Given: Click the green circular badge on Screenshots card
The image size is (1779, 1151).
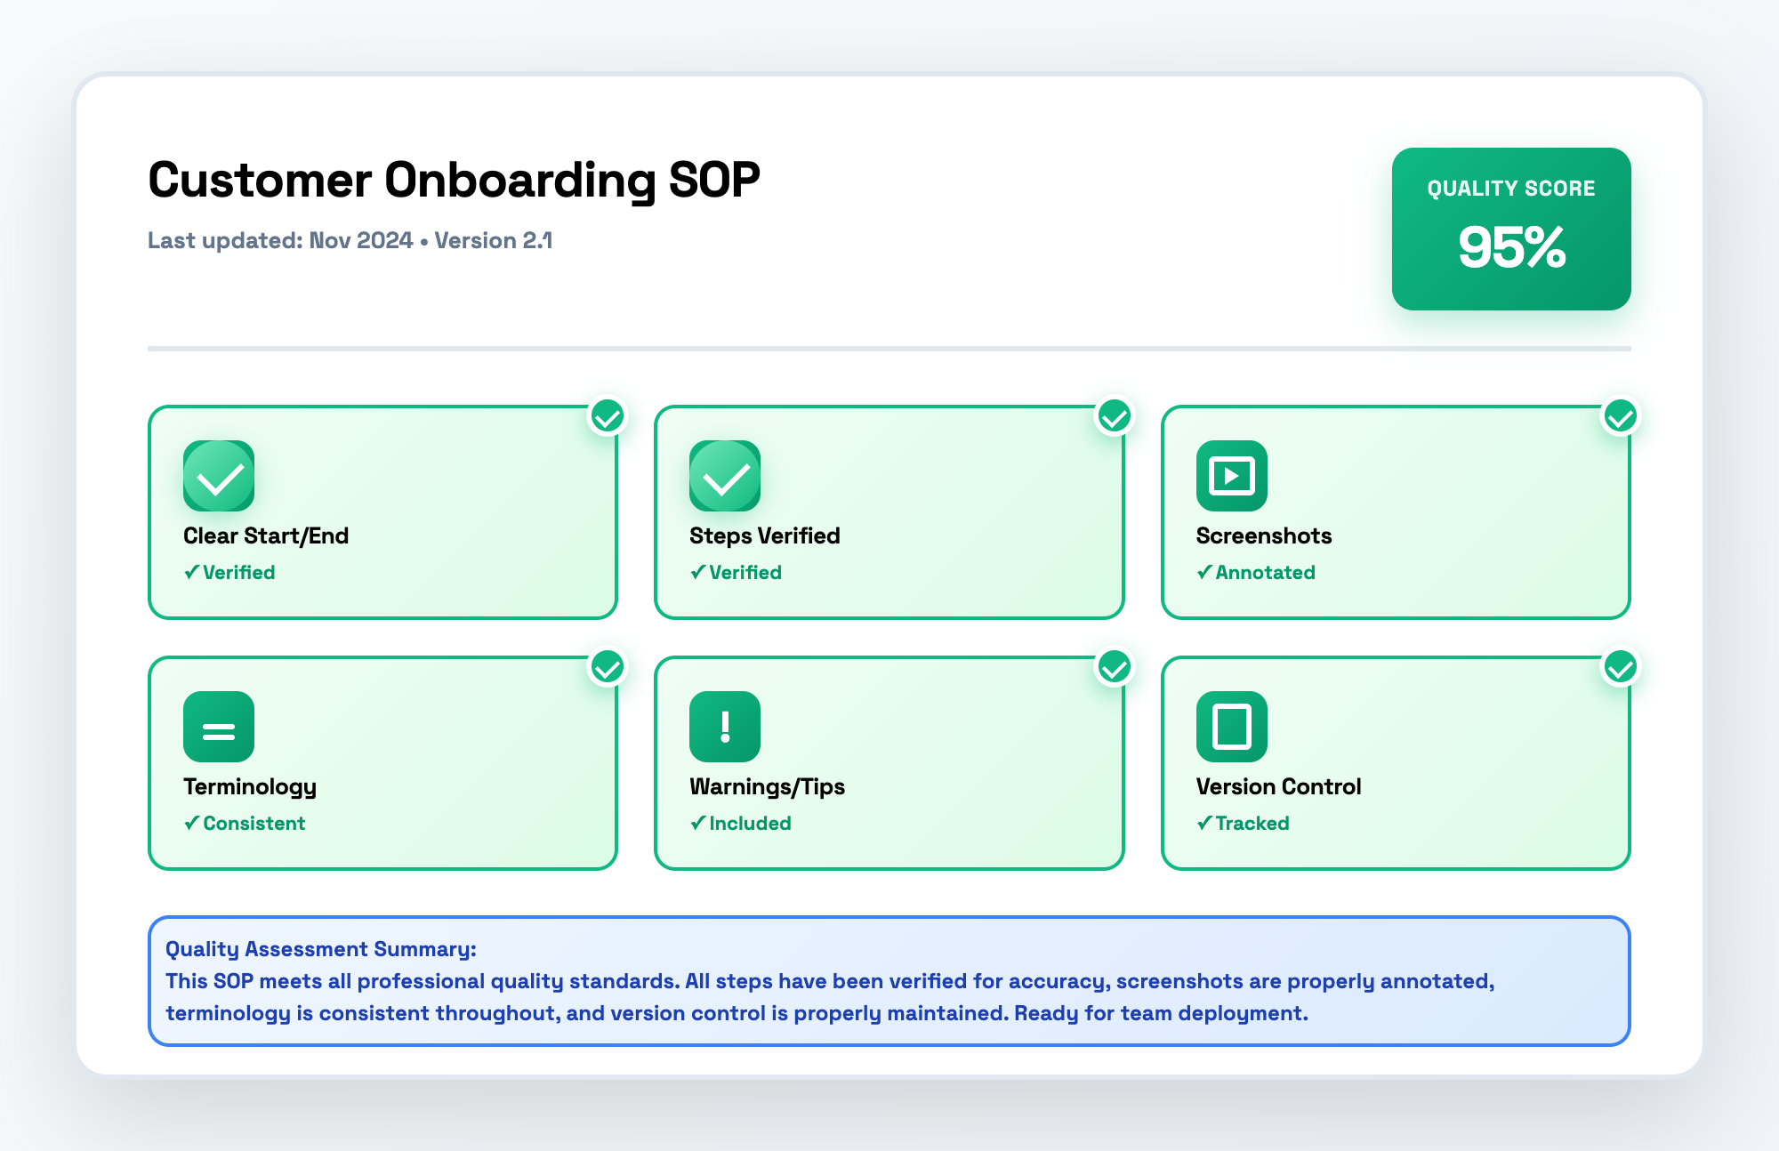Looking at the screenshot, I should [x=1621, y=418].
